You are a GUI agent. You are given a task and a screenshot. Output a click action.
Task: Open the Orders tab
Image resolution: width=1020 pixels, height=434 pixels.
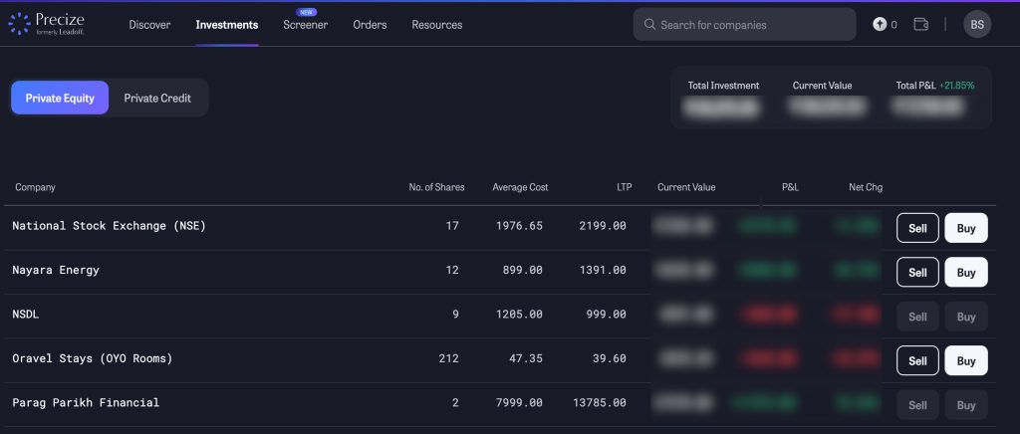(370, 25)
